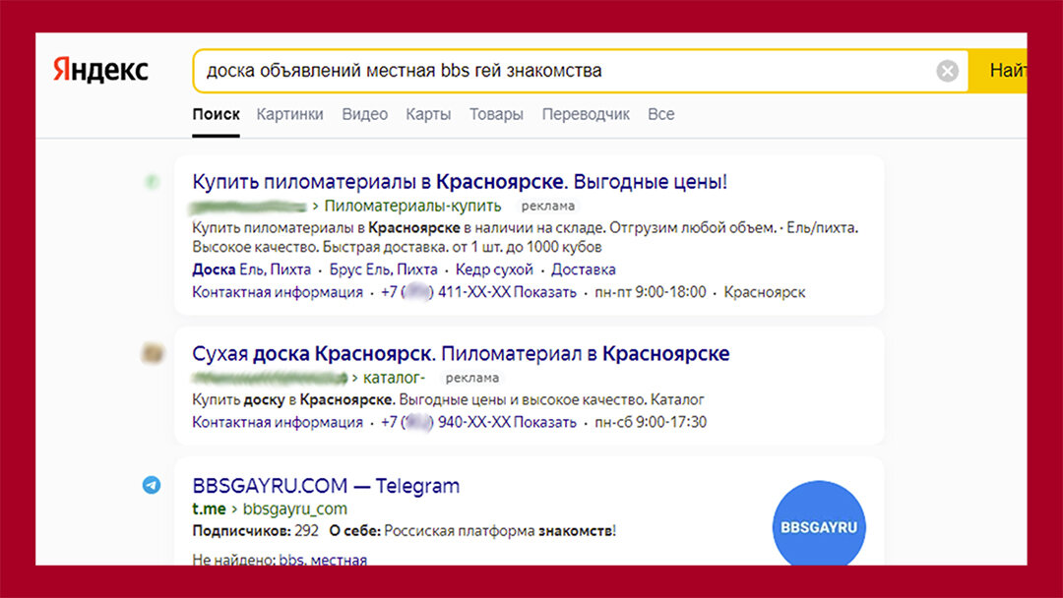1063x598 pixels.
Task: Clear the search query with the X icon
Action: click(x=947, y=71)
